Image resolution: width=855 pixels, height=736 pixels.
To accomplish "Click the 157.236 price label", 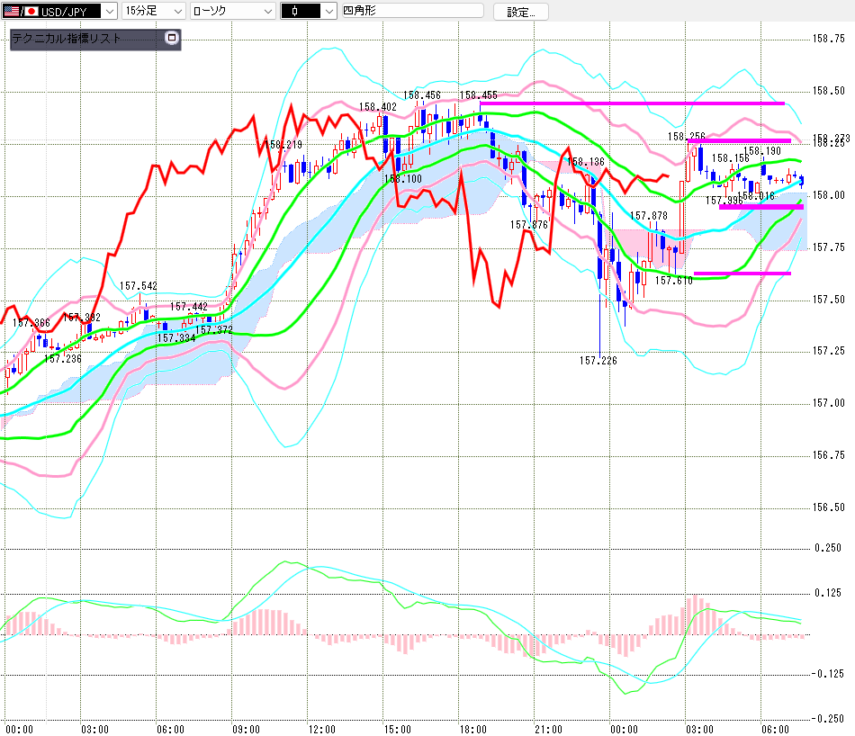I will pyautogui.click(x=63, y=359).
